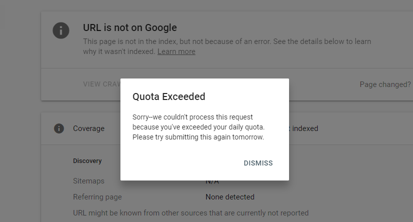The height and width of the screenshot is (222, 413).
Task: Click the small info icon next to Coverage
Action: (x=59, y=128)
